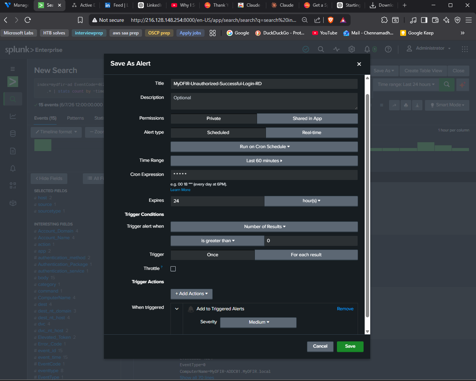Image resolution: width=476 pixels, height=381 pixels.
Task: Collapse the Add to Triggered Alerts action
Action: click(177, 309)
